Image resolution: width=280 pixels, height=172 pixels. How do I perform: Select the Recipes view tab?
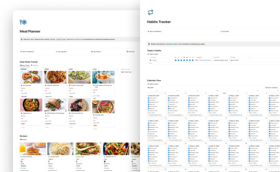point(23,139)
